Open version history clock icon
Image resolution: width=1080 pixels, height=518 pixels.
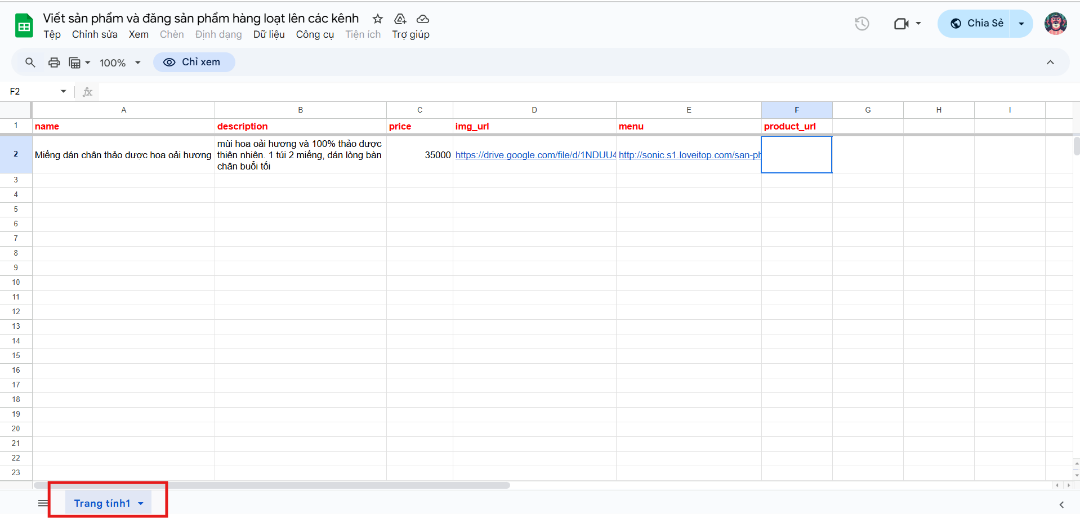click(x=862, y=24)
